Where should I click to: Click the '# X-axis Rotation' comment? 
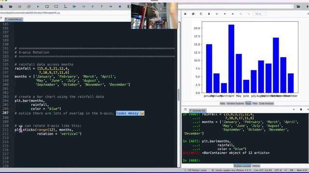pyautogui.click(x=32, y=52)
